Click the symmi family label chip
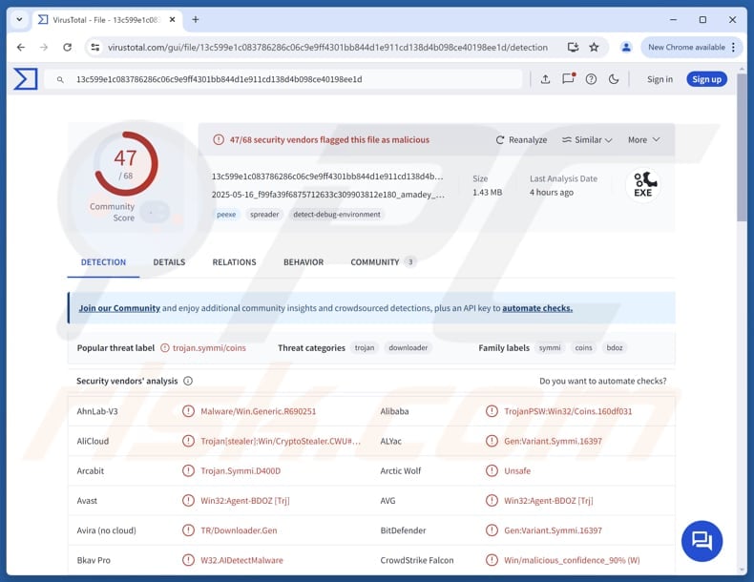Viewport: 754px width, 582px height. (550, 347)
